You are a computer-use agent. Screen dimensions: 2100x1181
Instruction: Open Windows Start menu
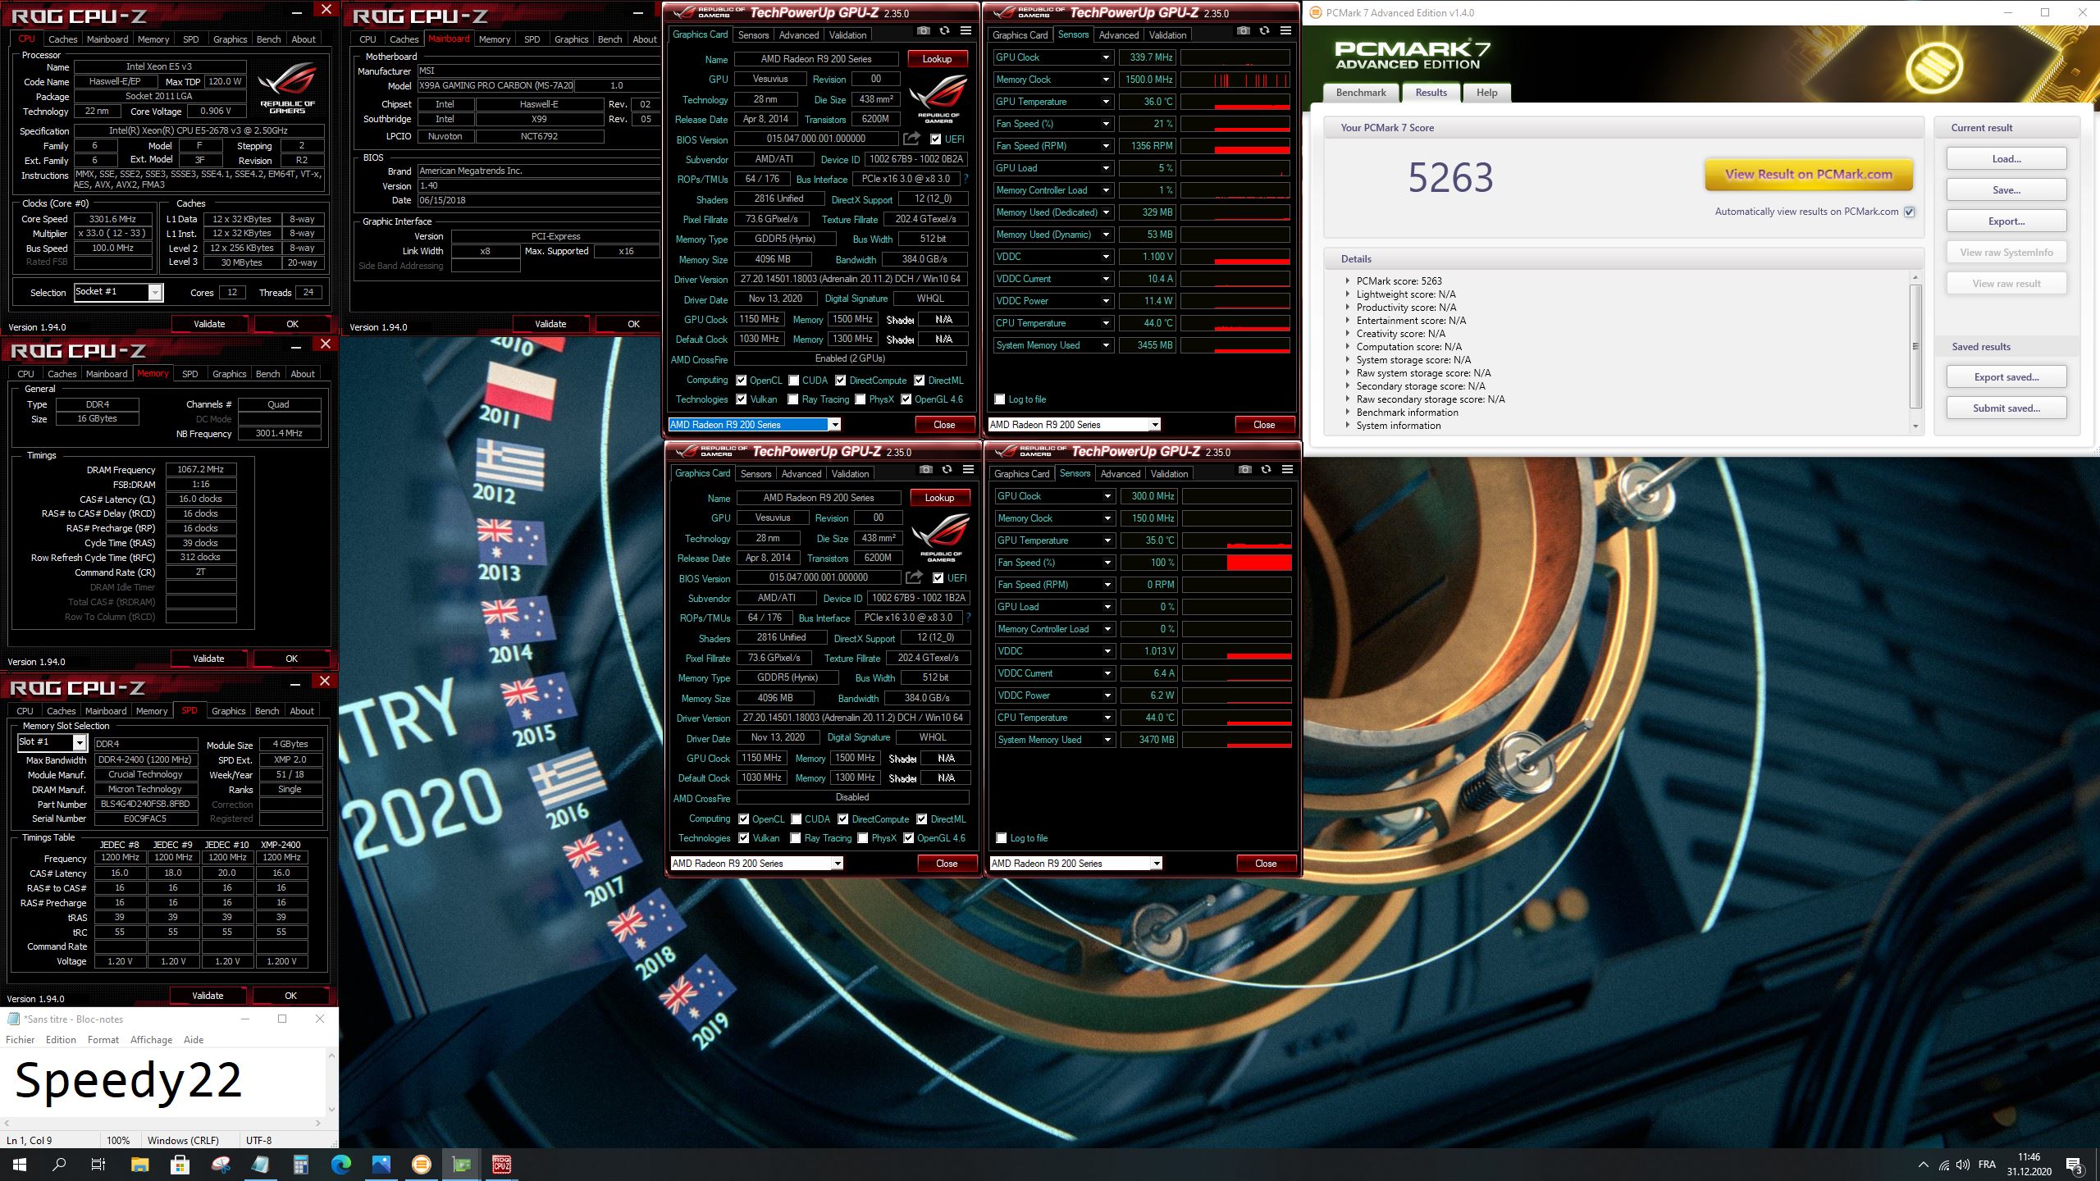pyautogui.click(x=20, y=1164)
